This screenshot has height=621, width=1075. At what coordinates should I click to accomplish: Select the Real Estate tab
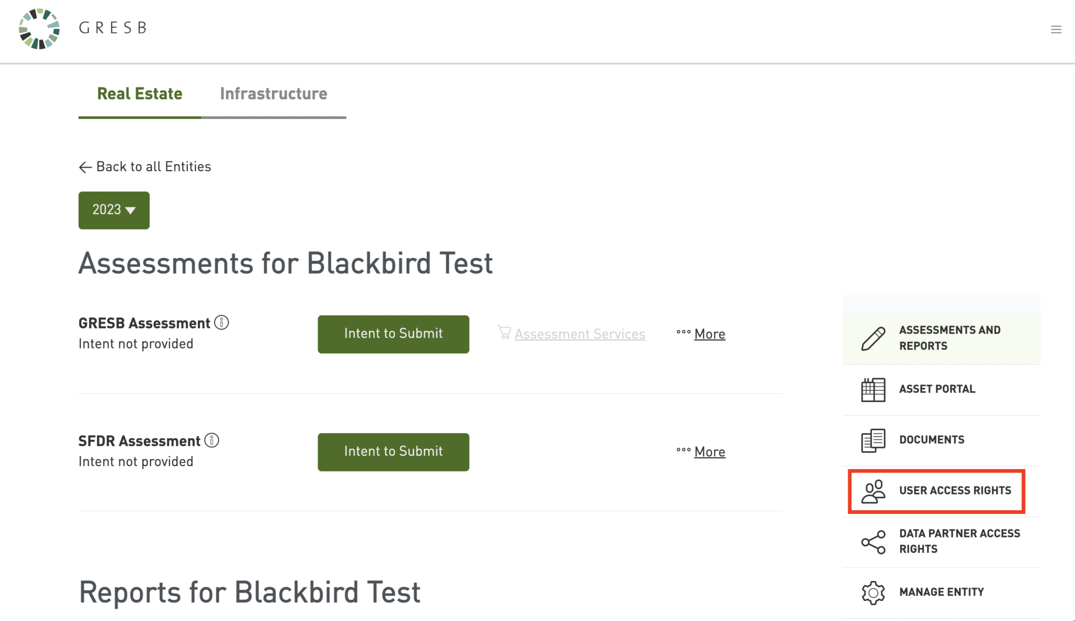point(140,94)
